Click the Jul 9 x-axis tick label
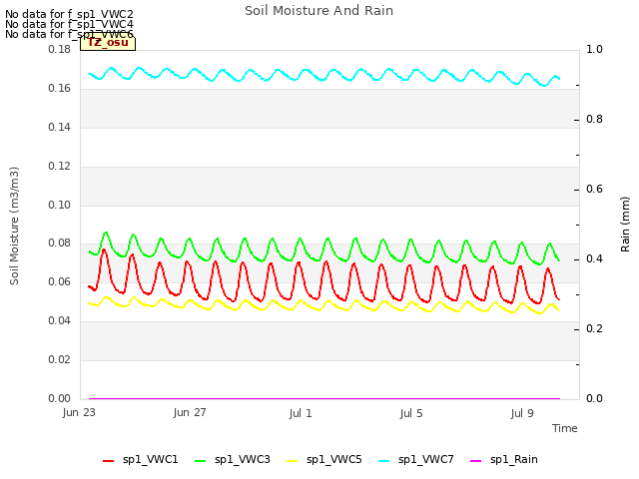The image size is (639, 479). click(x=522, y=413)
